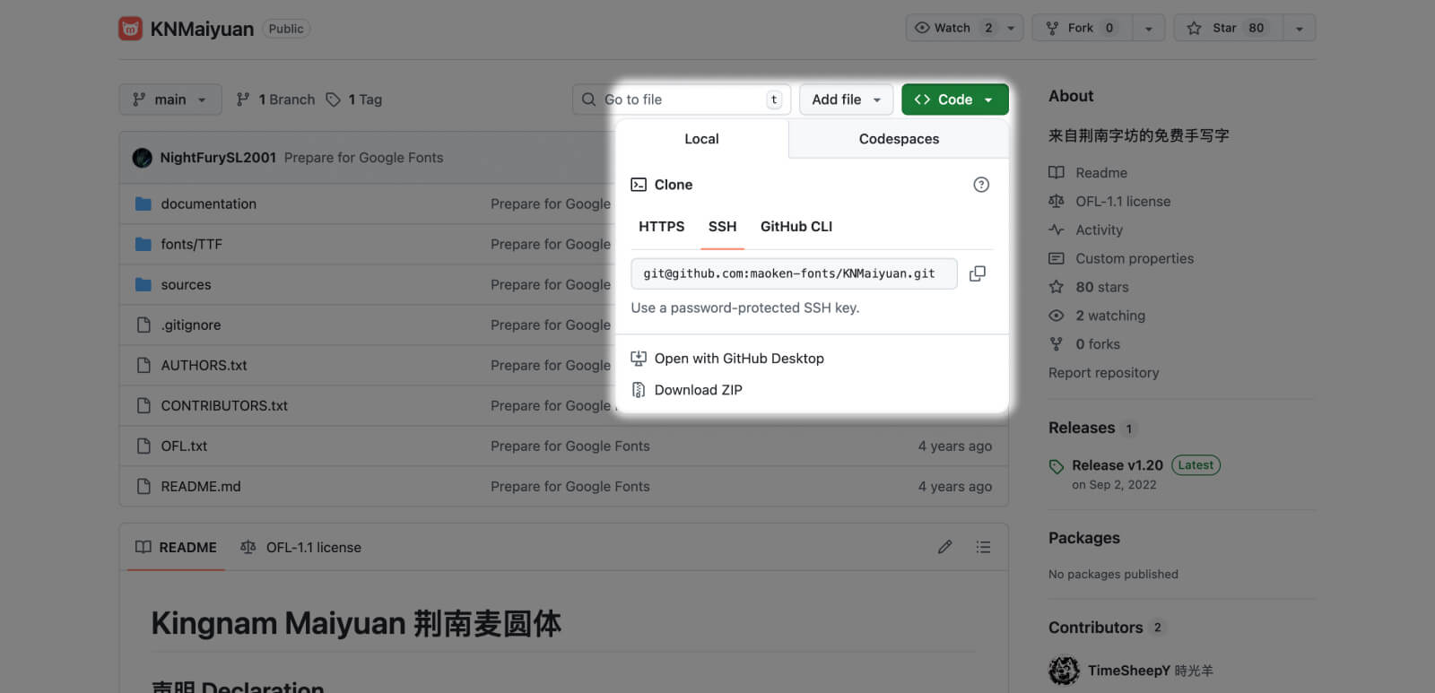This screenshot has height=693, width=1435.
Task: Open the main branch selector dropdown
Action: point(170,100)
